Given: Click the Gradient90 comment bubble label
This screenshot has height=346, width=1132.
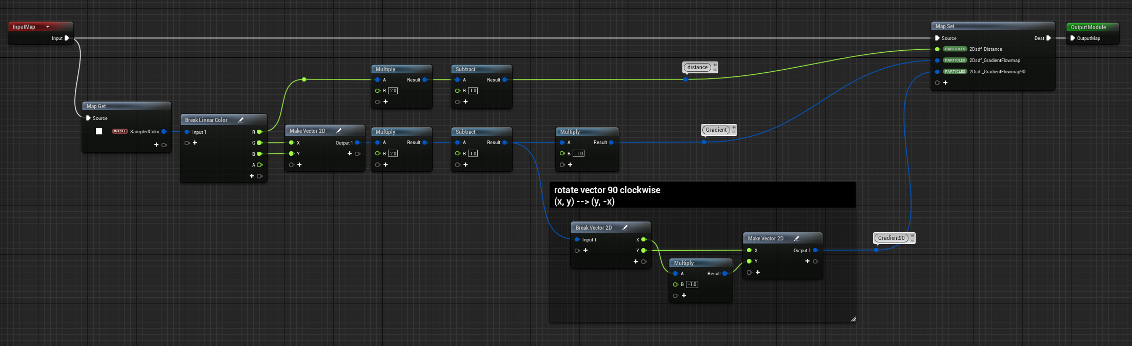Looking at the screenshot, I should click(891, 238).
